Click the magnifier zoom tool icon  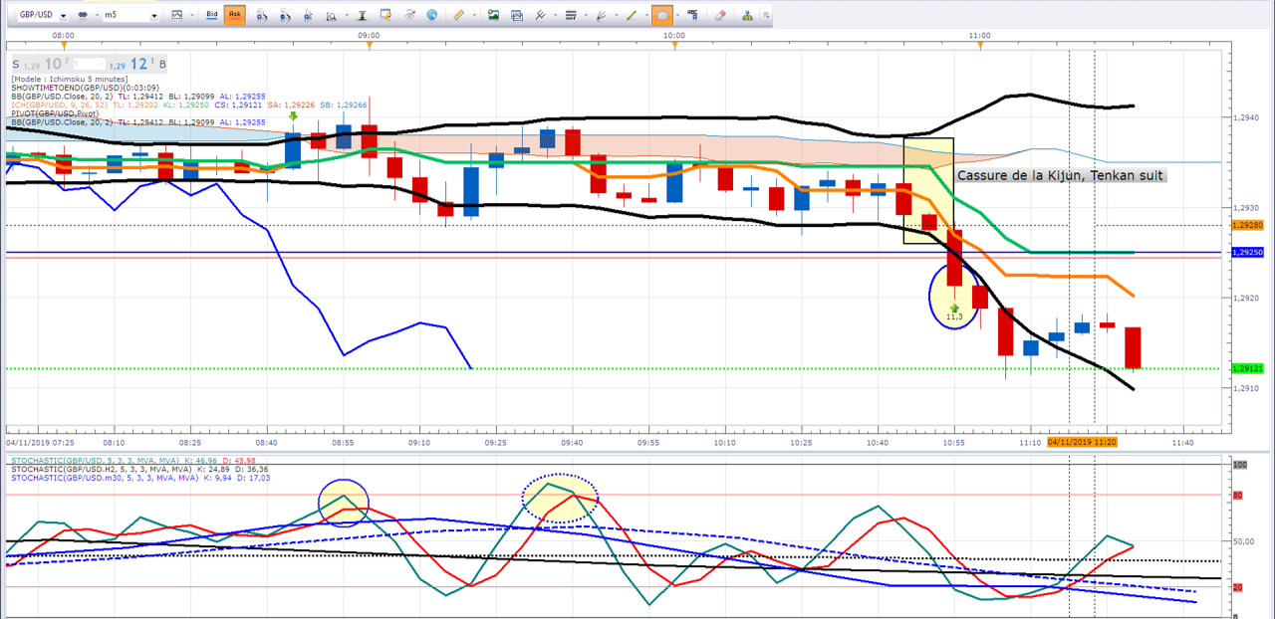(331, 15)
